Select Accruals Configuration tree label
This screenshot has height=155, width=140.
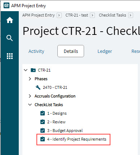tap(55, 96)
